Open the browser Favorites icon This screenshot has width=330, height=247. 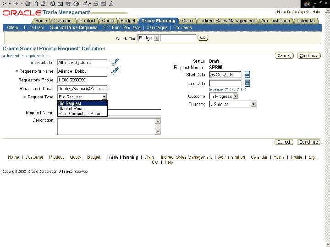[x=60, y=4]
